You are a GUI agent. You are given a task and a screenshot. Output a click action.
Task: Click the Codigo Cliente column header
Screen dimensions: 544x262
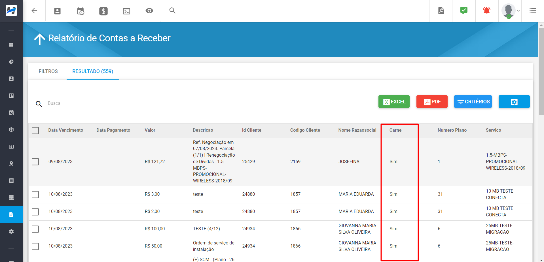point(305,130)
